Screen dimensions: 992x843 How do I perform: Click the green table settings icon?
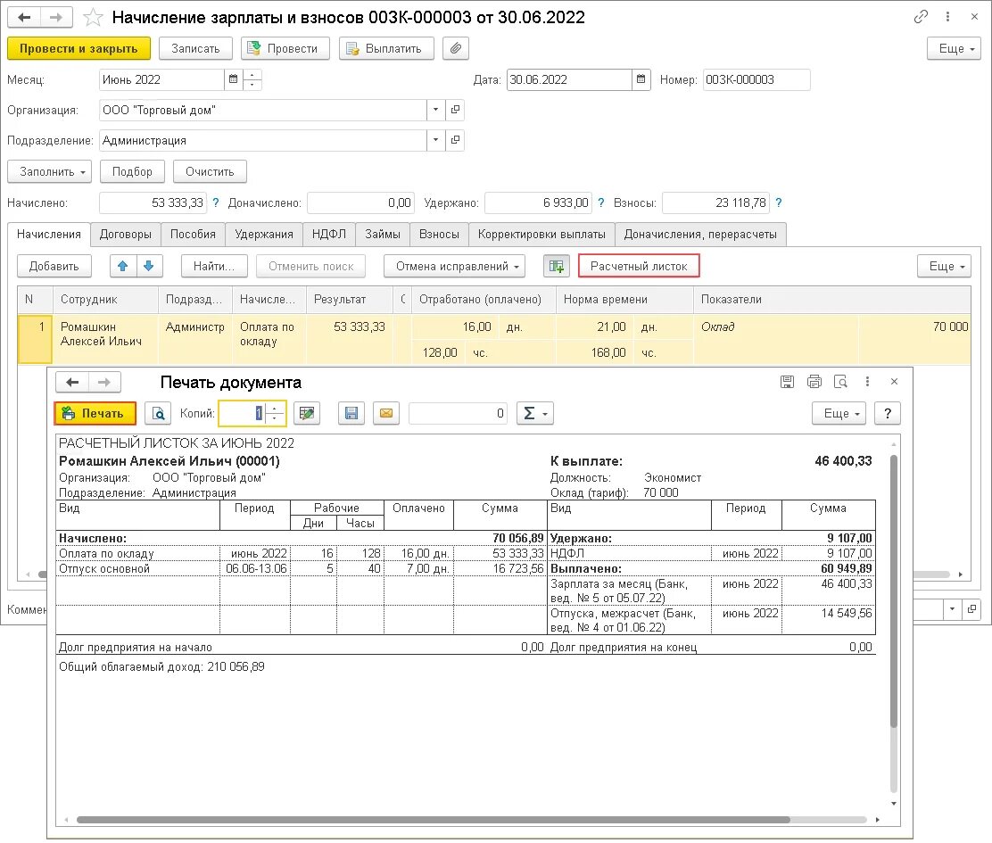point(556,266)
